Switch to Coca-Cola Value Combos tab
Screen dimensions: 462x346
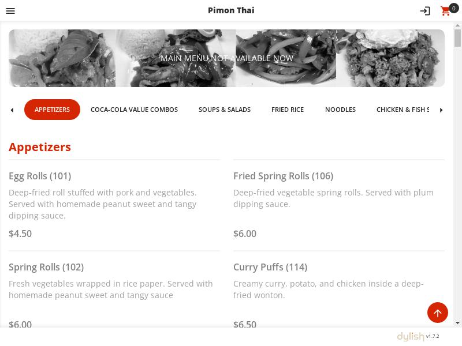pos(134,110)
